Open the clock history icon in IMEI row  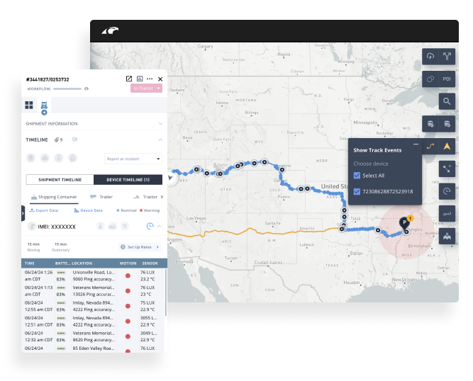coord(150,226)
